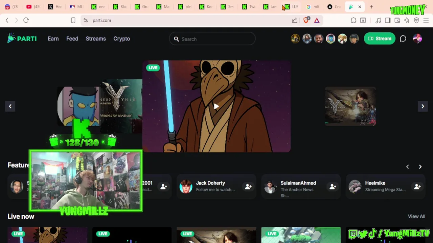Viewport: 433px width, 243px height.
Task: Go to previous carousel slide
Action: click(x=10, y=106)
